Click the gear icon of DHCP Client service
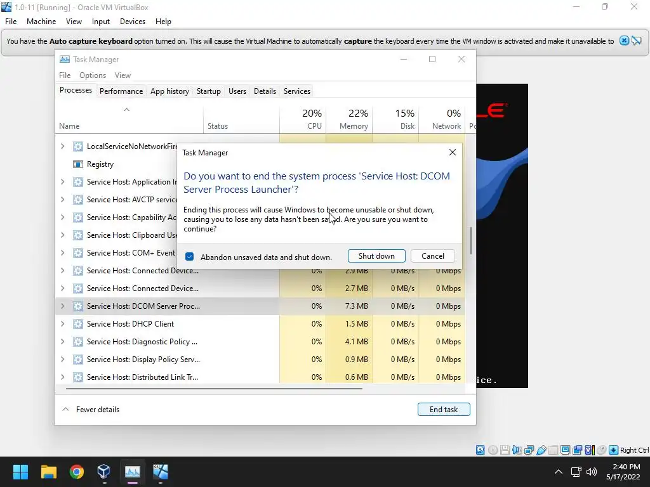650x487 pixels. click(77, 324)
